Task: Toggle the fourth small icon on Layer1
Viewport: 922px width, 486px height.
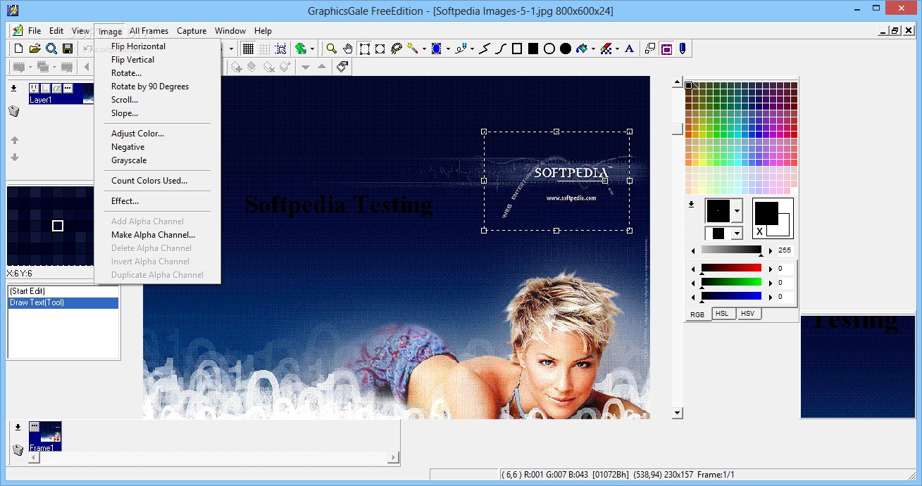Action: 68,89
